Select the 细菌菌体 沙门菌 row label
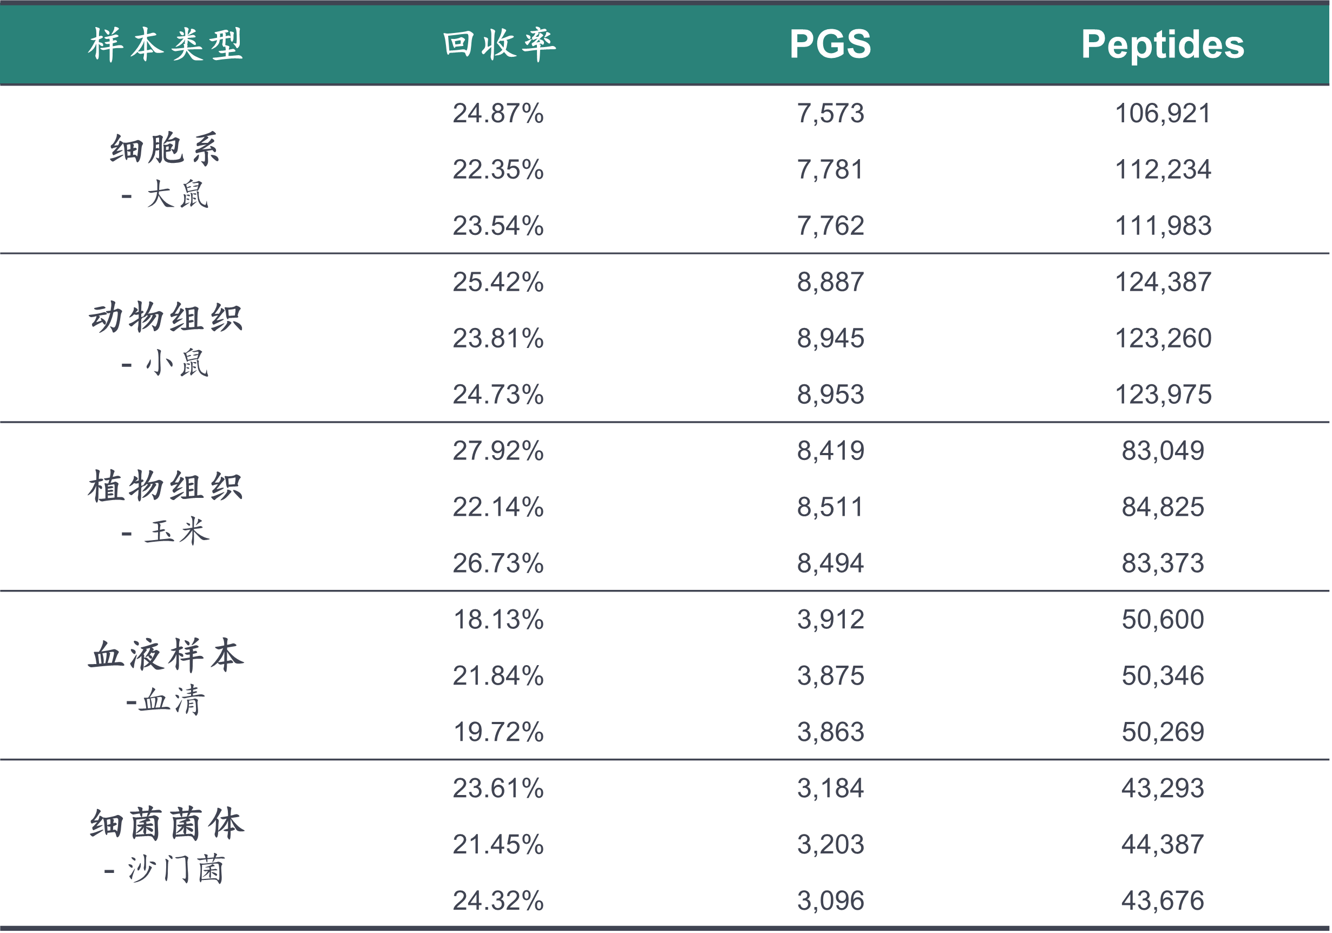The image size is (1332, 933). [165, 845]
